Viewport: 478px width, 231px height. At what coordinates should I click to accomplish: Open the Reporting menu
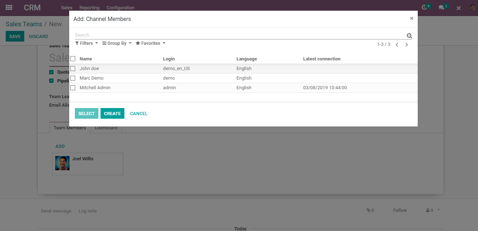89,8
